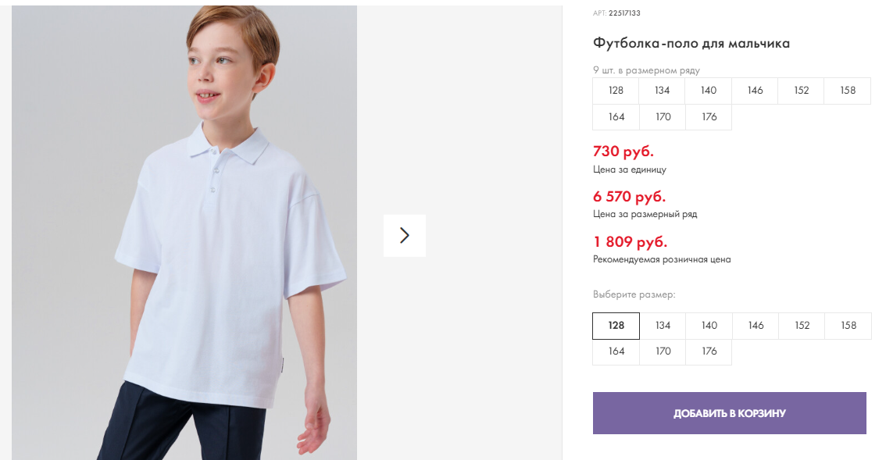This screenshot has height=460, width=886.
Task: Select size 170 under 'Выберите размер'
Action: (x=663, y=351)
